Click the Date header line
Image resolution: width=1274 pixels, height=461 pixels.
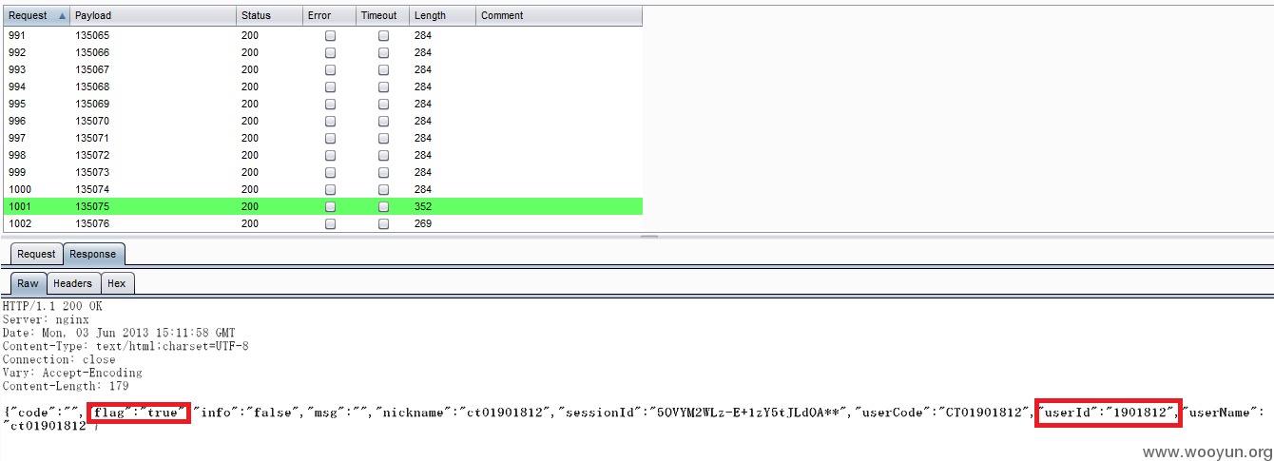[119, 334]
